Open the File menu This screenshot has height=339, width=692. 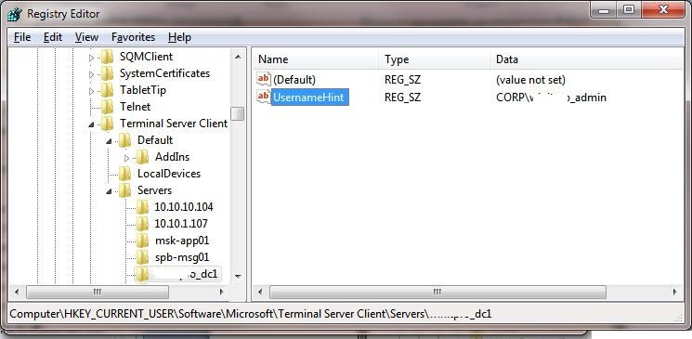[x=22, y=37]
